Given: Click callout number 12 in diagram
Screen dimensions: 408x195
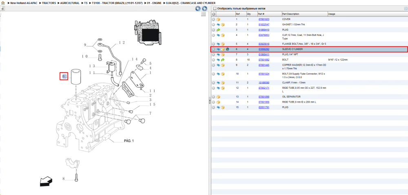Looking at the screenshot, I should click(122, 42).
